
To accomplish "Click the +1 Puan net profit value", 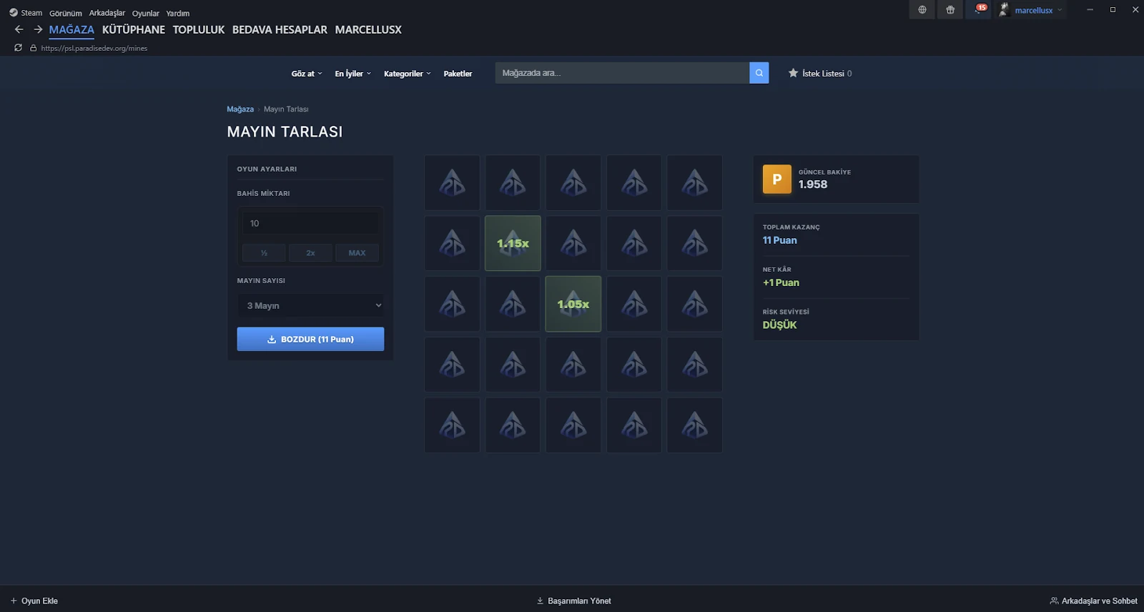I will point(781,282).
